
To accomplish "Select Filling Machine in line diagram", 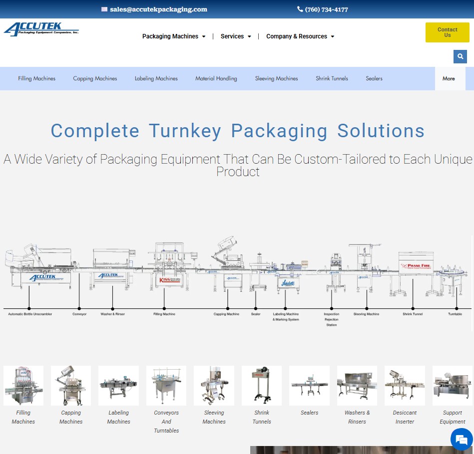I will click(164, 314).
